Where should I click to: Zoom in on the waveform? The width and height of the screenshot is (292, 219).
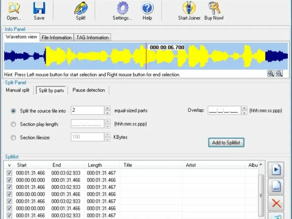[x=271, y=74]
